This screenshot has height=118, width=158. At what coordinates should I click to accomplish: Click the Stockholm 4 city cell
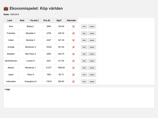[x=30, y=47]
